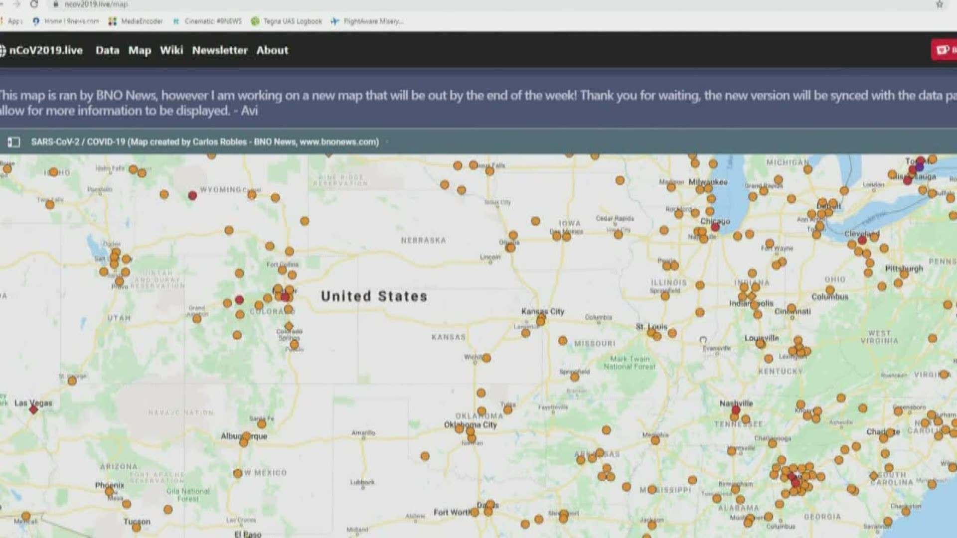The image size is (957, 538).
Task: Click the bookmark star in the address bar
Action: pyautogui.click(x=939, y=4)
